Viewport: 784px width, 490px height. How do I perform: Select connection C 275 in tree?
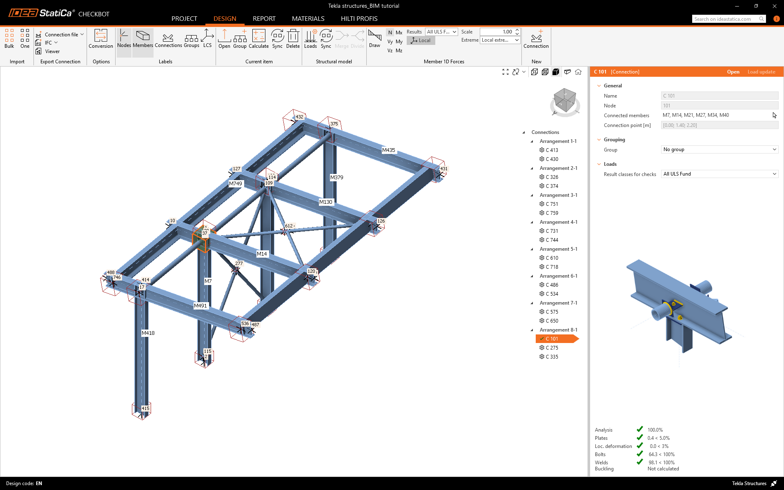coord(552,348)
